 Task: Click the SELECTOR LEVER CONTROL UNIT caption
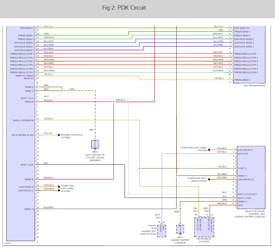click(250, 214)
